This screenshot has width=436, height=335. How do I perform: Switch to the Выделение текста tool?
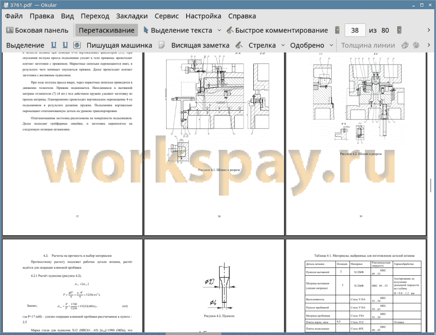[x=178, y=30]
